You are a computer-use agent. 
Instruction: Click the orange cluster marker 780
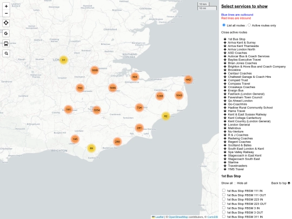[80, 88]
